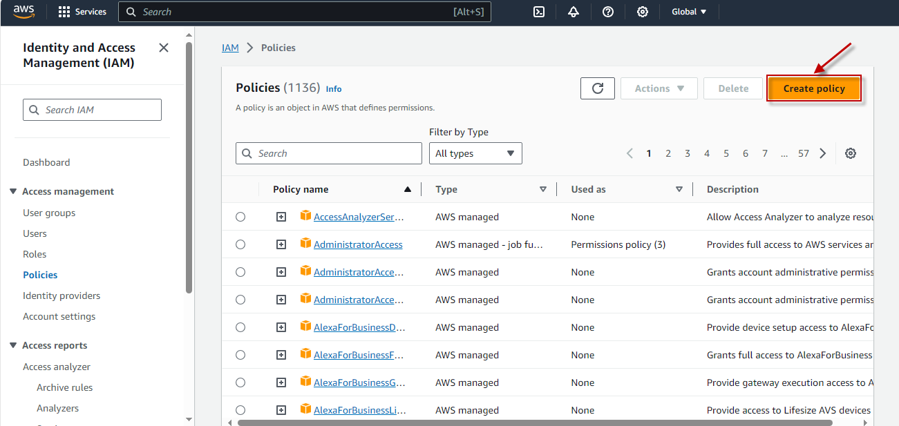Follow the IAM breadcrumb link
This screenshot has height=426, width=899.
click(230, 48)
